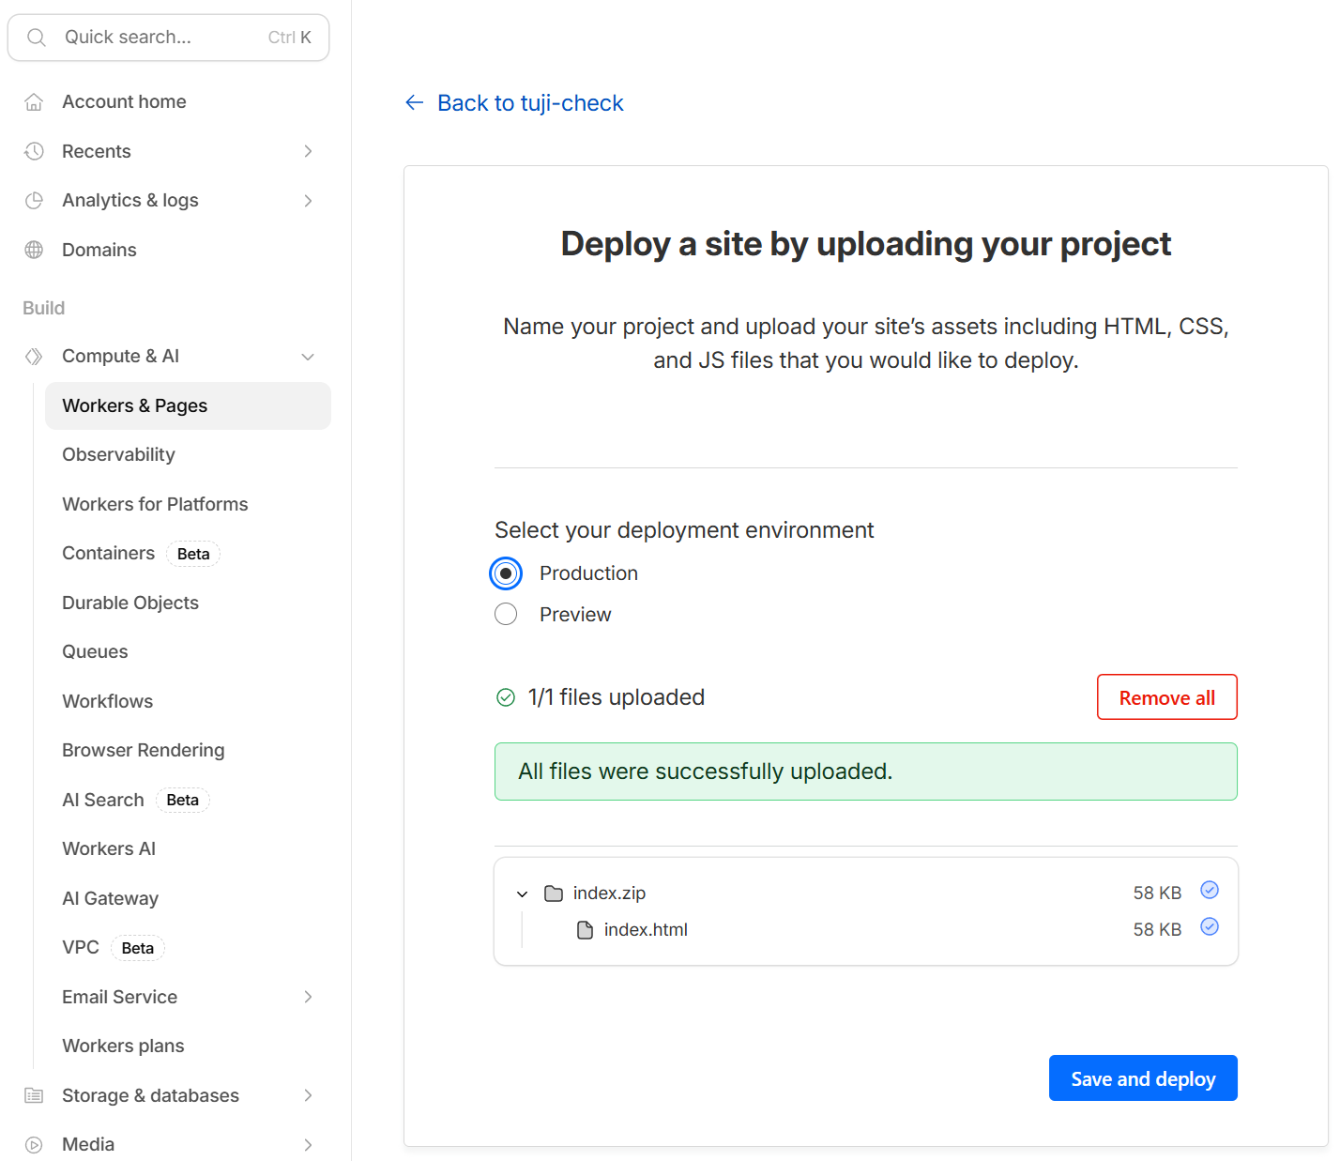Viewport: 1340px width, 1161px height.
Task: Focus the Quick search input field
Action: (160, 38)
